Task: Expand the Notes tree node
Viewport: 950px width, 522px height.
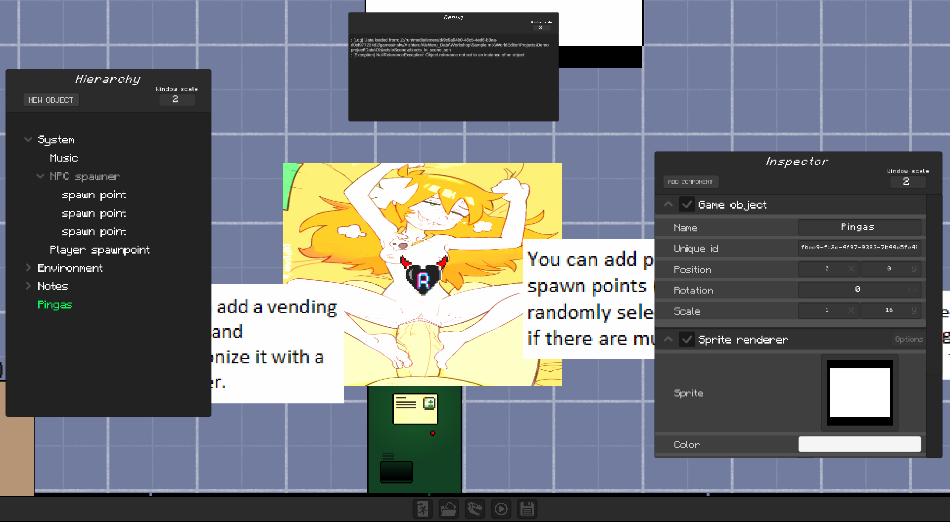Action: pyautogui.click(x=28, y=286)
